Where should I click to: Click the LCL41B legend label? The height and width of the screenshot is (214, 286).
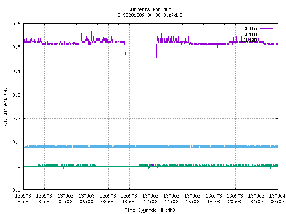[248, 34]
